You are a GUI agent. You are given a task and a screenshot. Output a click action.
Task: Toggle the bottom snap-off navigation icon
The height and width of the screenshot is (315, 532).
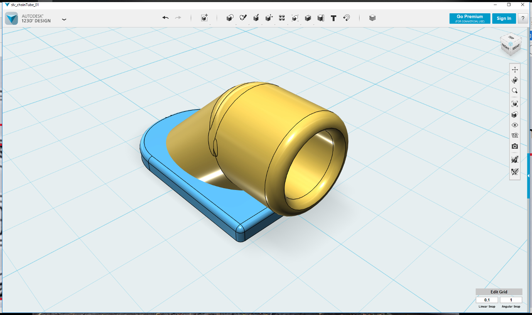pyautogui.click(x=515, y=171)
